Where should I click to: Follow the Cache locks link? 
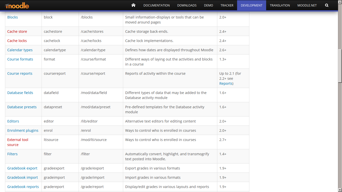(17, 41)
